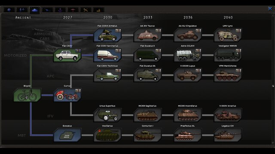The width and height of the screenshot is (275, 154).
Task: Click the scrollbar up arrow
Action: point(273,15)
